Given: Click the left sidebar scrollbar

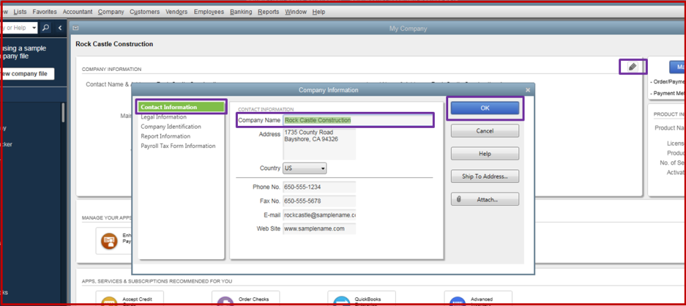Looking at the screenshot, I should click(x=64, y=112).
